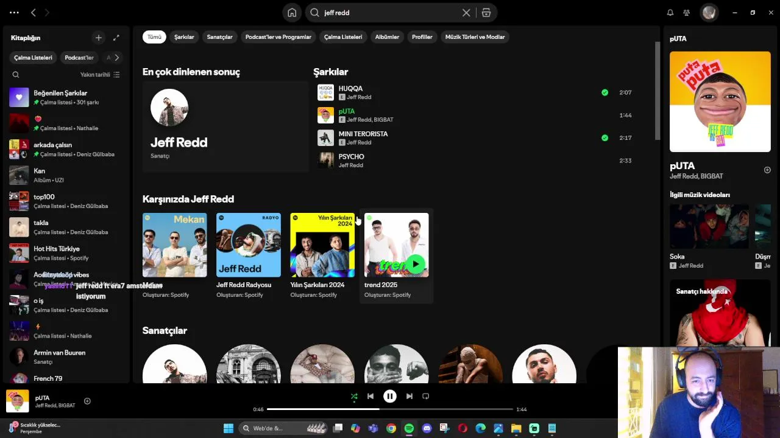Select the Albümler filter tab
Image resolution: width=780 pixels, height=438 pixels.
click(x=387, y=37)
